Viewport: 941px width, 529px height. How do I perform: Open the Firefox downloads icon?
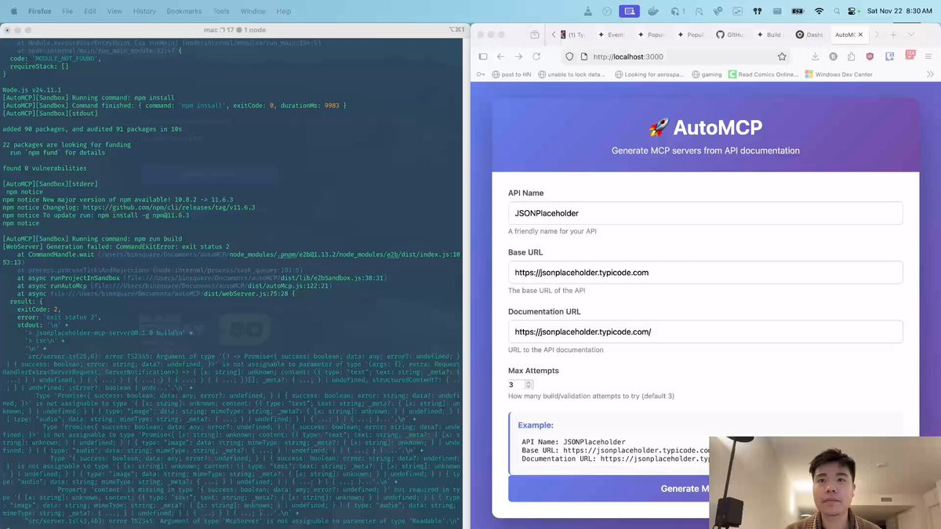click(815, 56)
